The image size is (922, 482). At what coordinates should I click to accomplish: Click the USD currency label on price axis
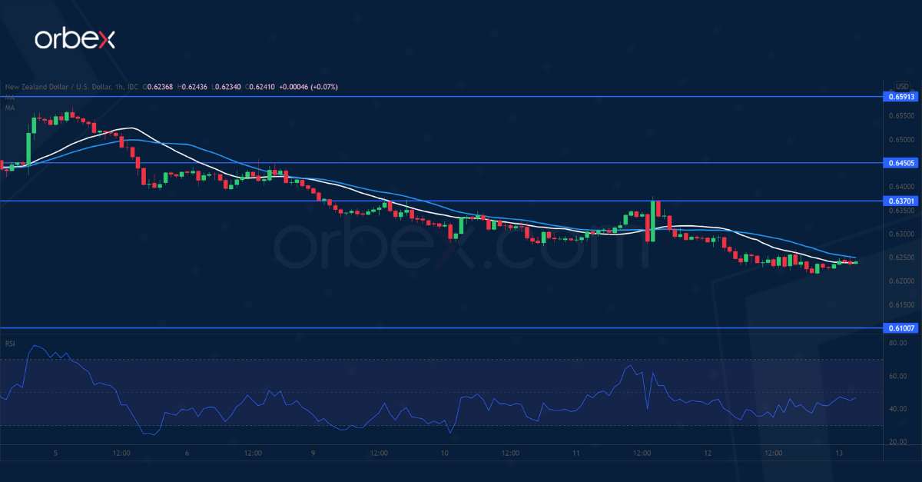[x=900, y=86]
